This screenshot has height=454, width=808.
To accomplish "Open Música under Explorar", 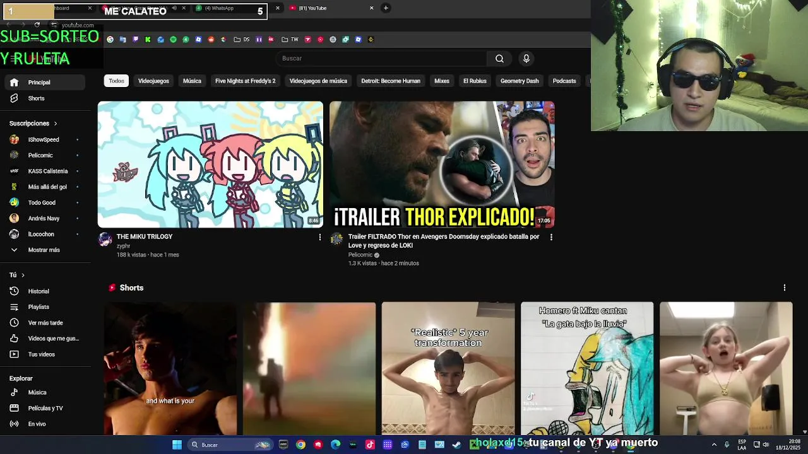I will tap(44, 392).
